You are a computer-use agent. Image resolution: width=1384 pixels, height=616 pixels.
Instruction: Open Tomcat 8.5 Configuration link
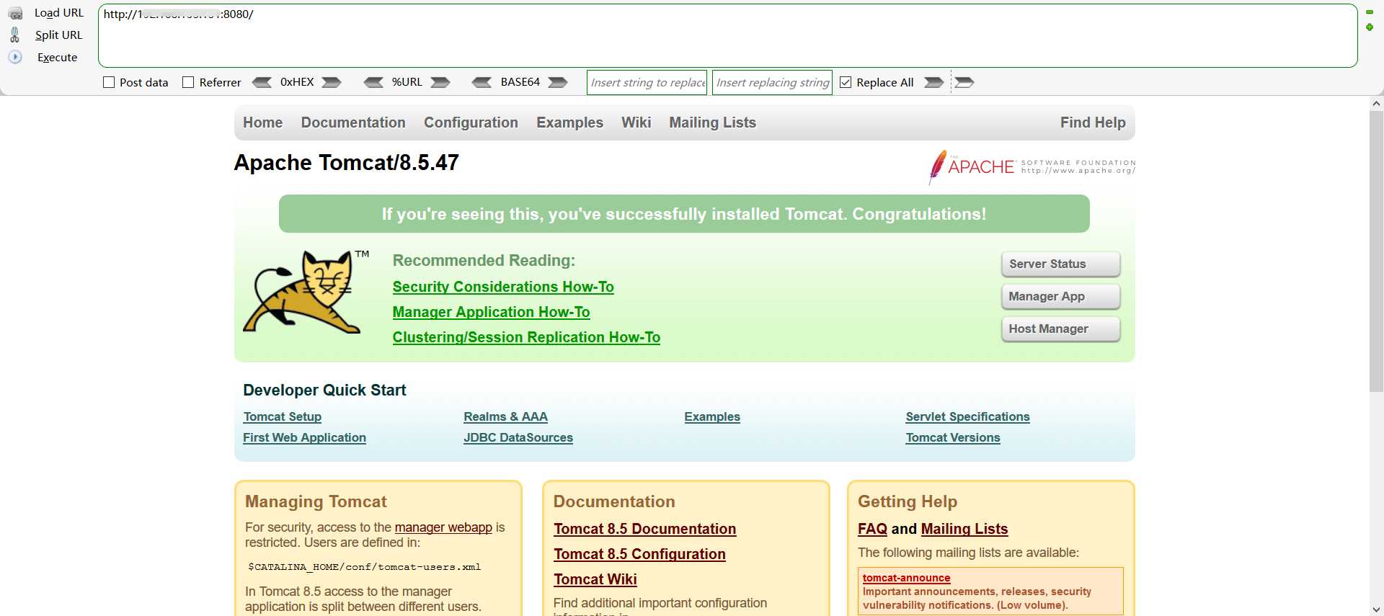point(639,554)
